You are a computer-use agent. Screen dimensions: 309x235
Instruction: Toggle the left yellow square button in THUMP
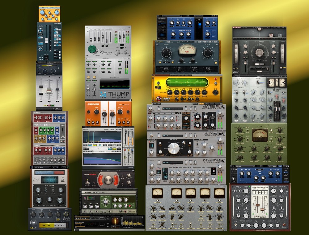(x=88, y=77)
